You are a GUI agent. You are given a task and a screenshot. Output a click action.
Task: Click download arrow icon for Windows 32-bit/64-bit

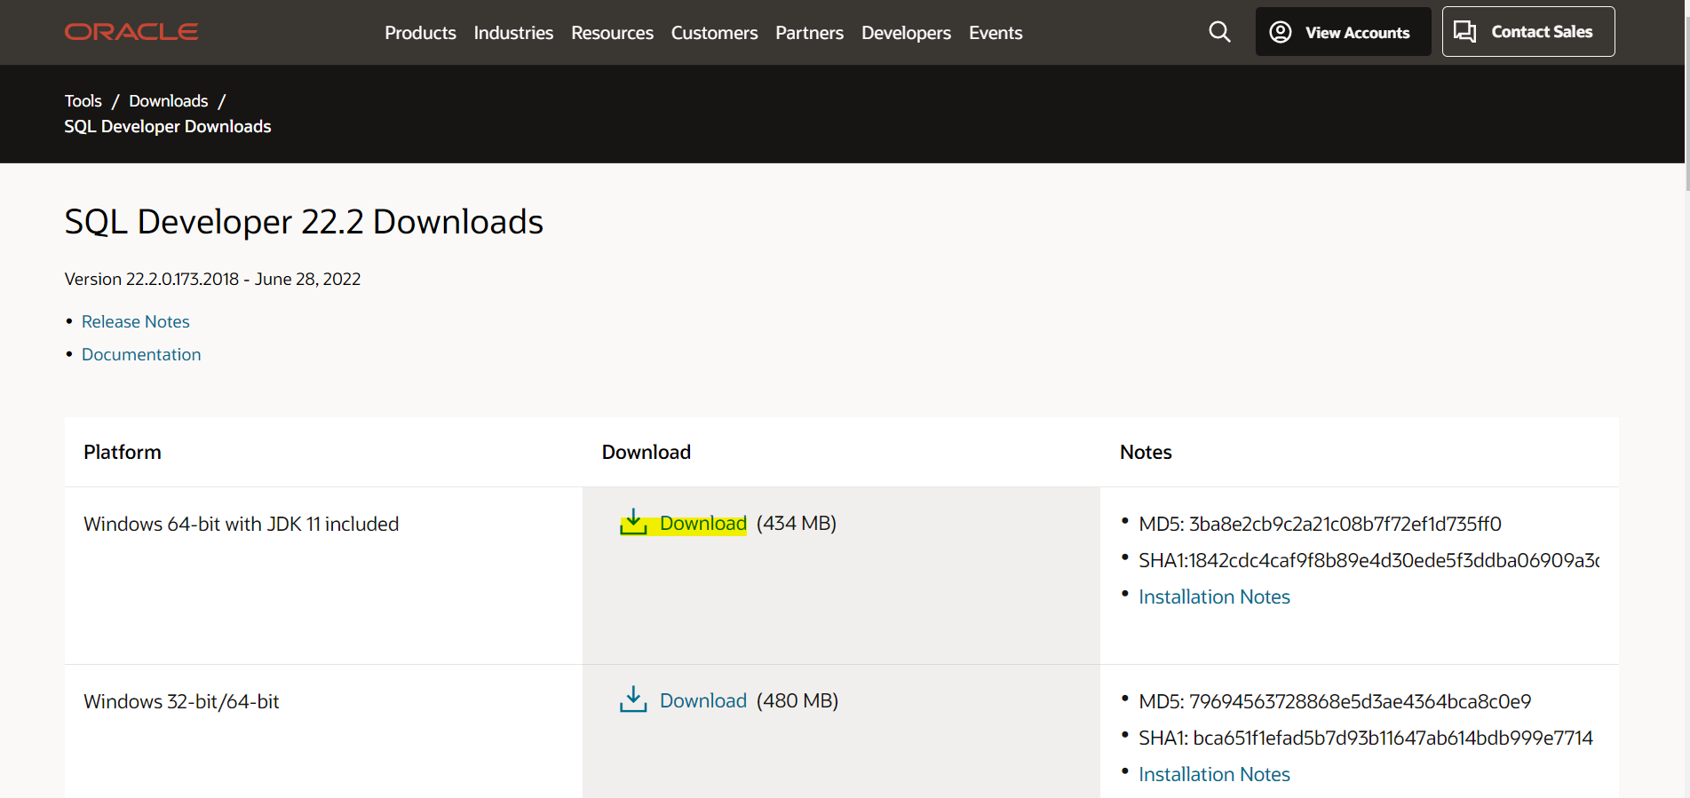coord(633,699)
